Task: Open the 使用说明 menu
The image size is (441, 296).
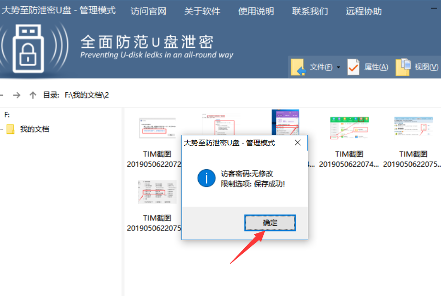Action: pyautogui.click(x=256, y=11)
